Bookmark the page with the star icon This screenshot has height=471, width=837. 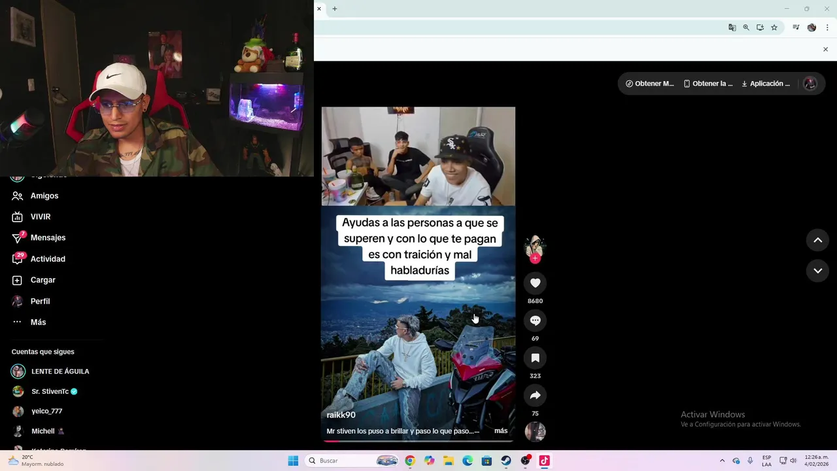tap(774, 27)
